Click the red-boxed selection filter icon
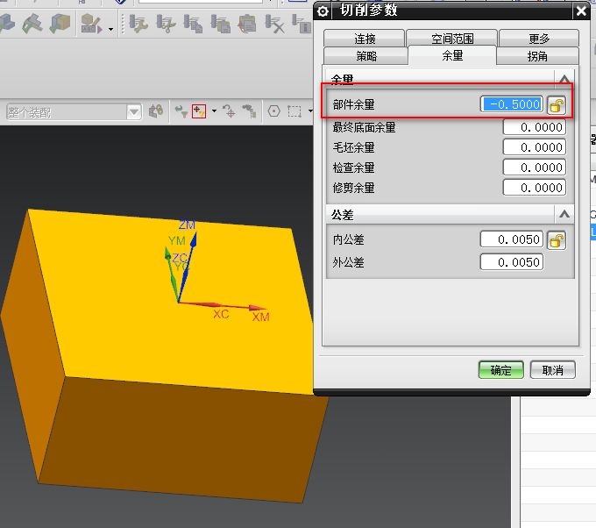 tap(199, 111)
